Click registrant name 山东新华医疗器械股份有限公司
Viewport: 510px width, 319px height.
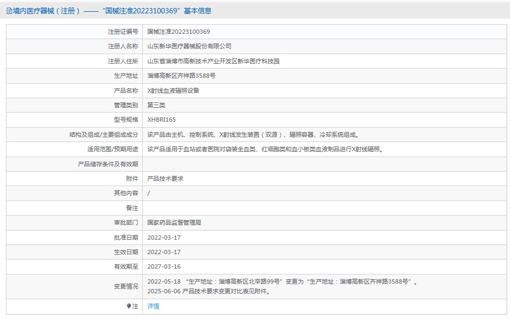pos(190,47)
